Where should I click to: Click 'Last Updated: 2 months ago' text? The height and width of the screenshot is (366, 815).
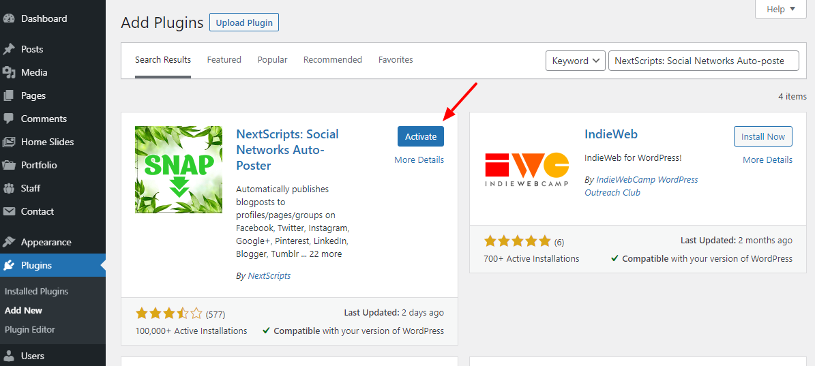(x=737, y=241)
